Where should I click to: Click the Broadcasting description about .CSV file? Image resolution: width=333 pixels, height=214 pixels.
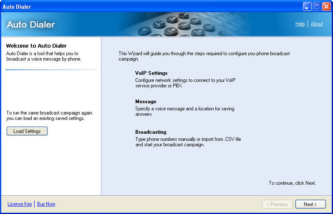tap(188, 142)
